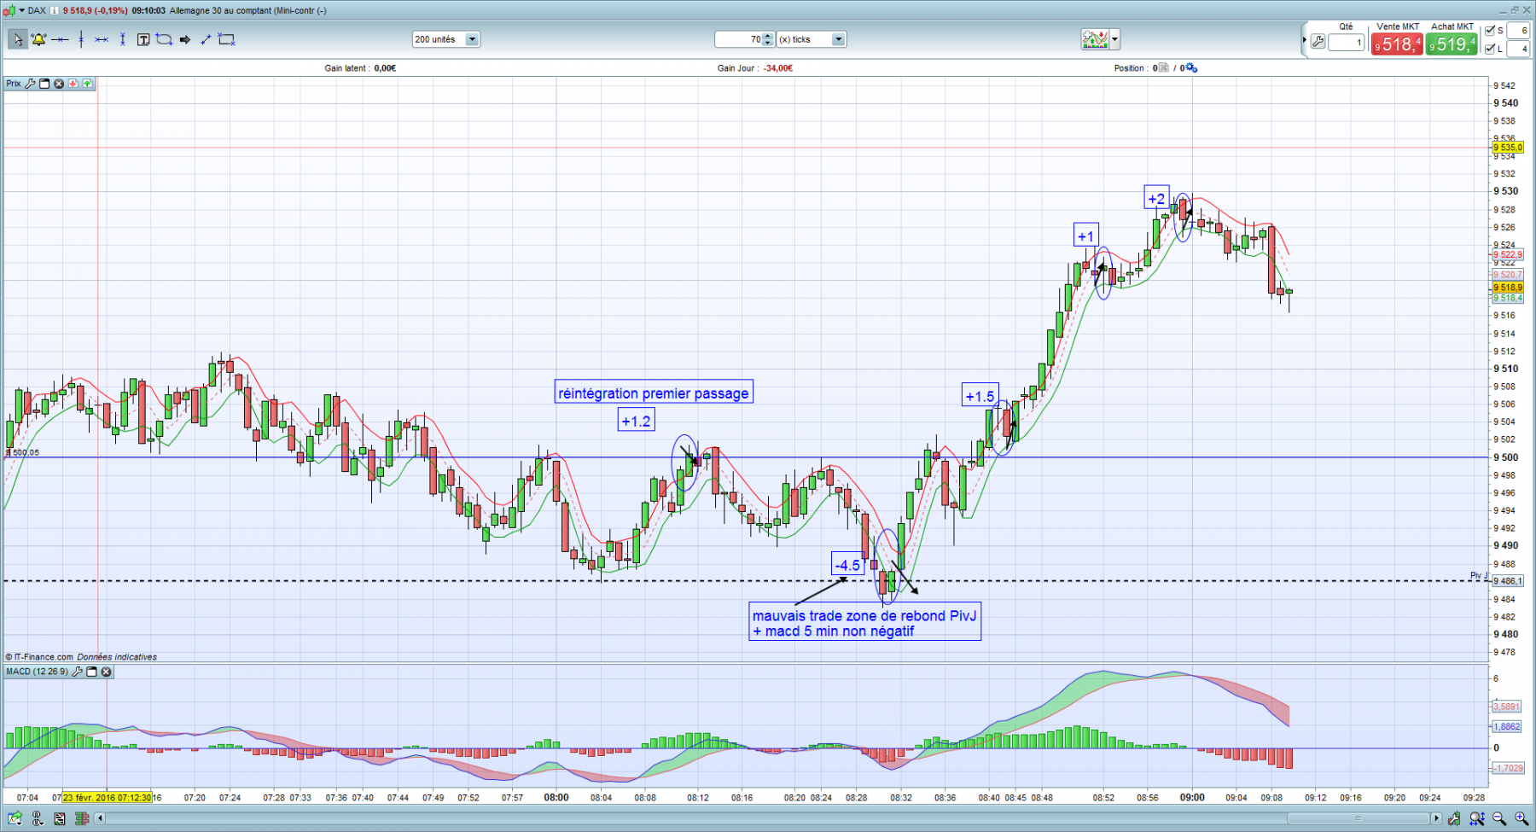Viewport: 1536px width, 832px height.
Task: Collapse the order panel via black arrow
Action: point(1305,40)
